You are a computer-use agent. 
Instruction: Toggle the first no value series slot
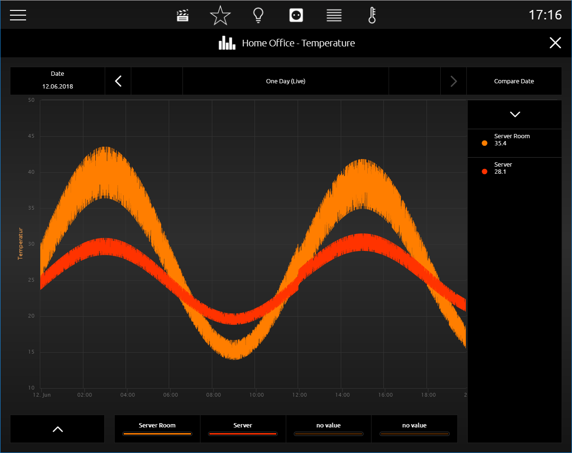[x=328, y=429]
